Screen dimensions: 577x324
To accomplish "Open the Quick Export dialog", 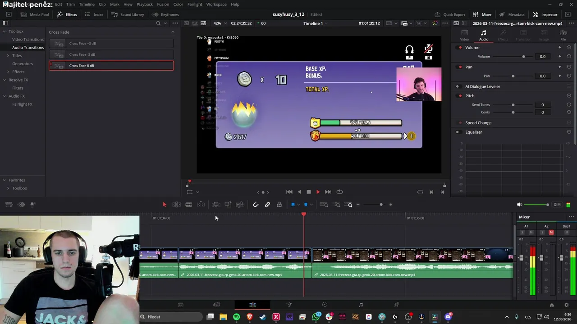I will (x=450, y=14).
